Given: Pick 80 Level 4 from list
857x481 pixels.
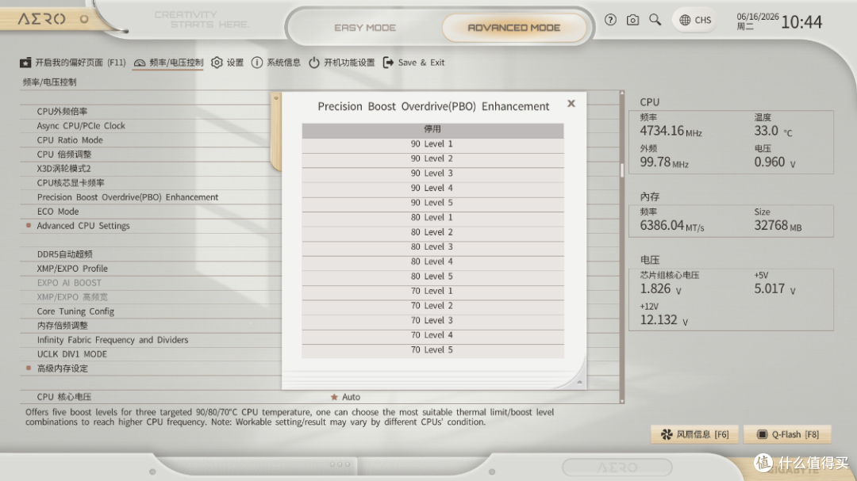Looking at the screenshot, I should click(x=432, y=262).
